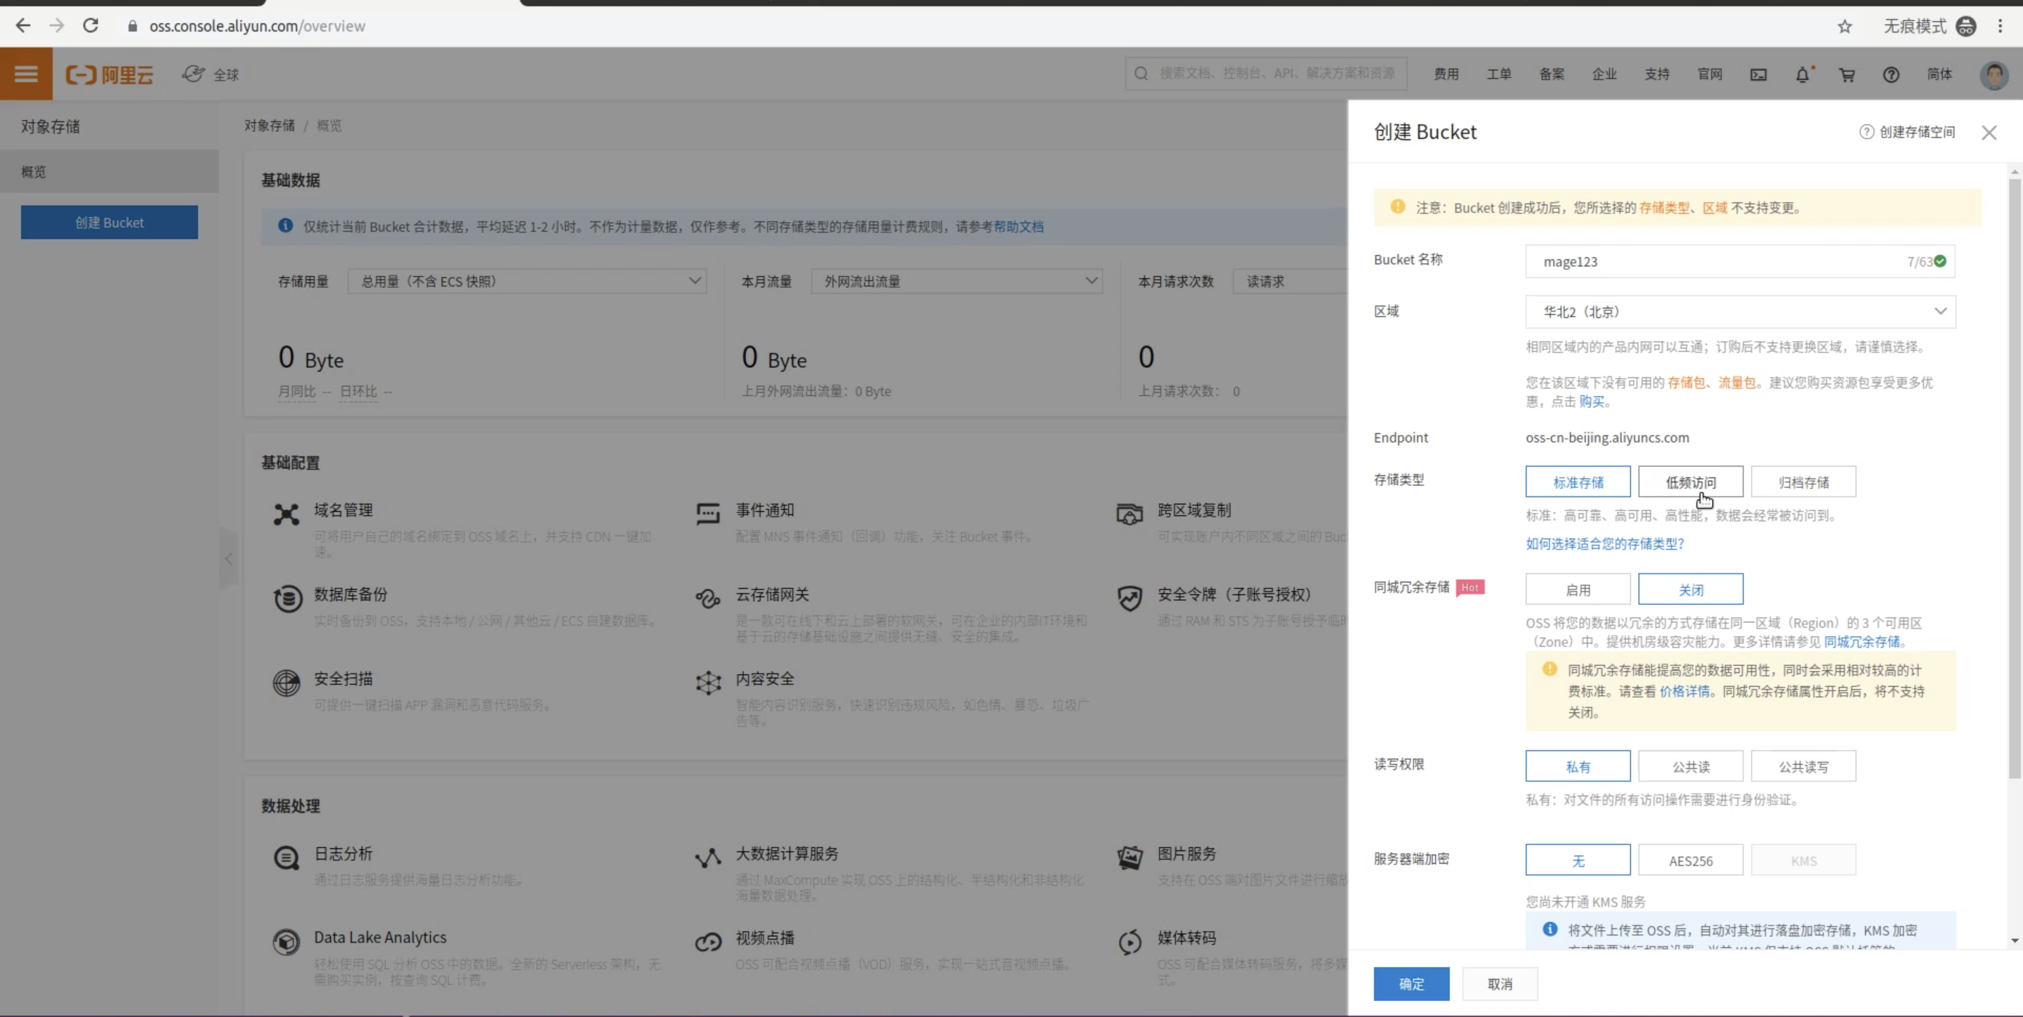Viewport: 2023px width, 1017px height.
Task: Open the Cloud Shell terminal icon
Action: coord(1758,74)
